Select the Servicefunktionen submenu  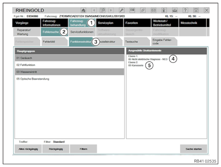click(82, 32)
